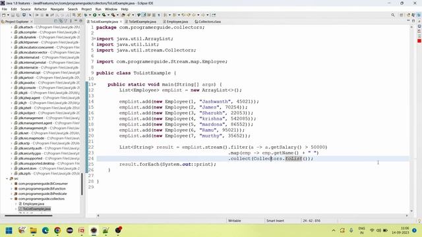Click the Last Edit Location arrow icon
The height and width of the screenshot is (237, 422).
(x=183, y=15)
